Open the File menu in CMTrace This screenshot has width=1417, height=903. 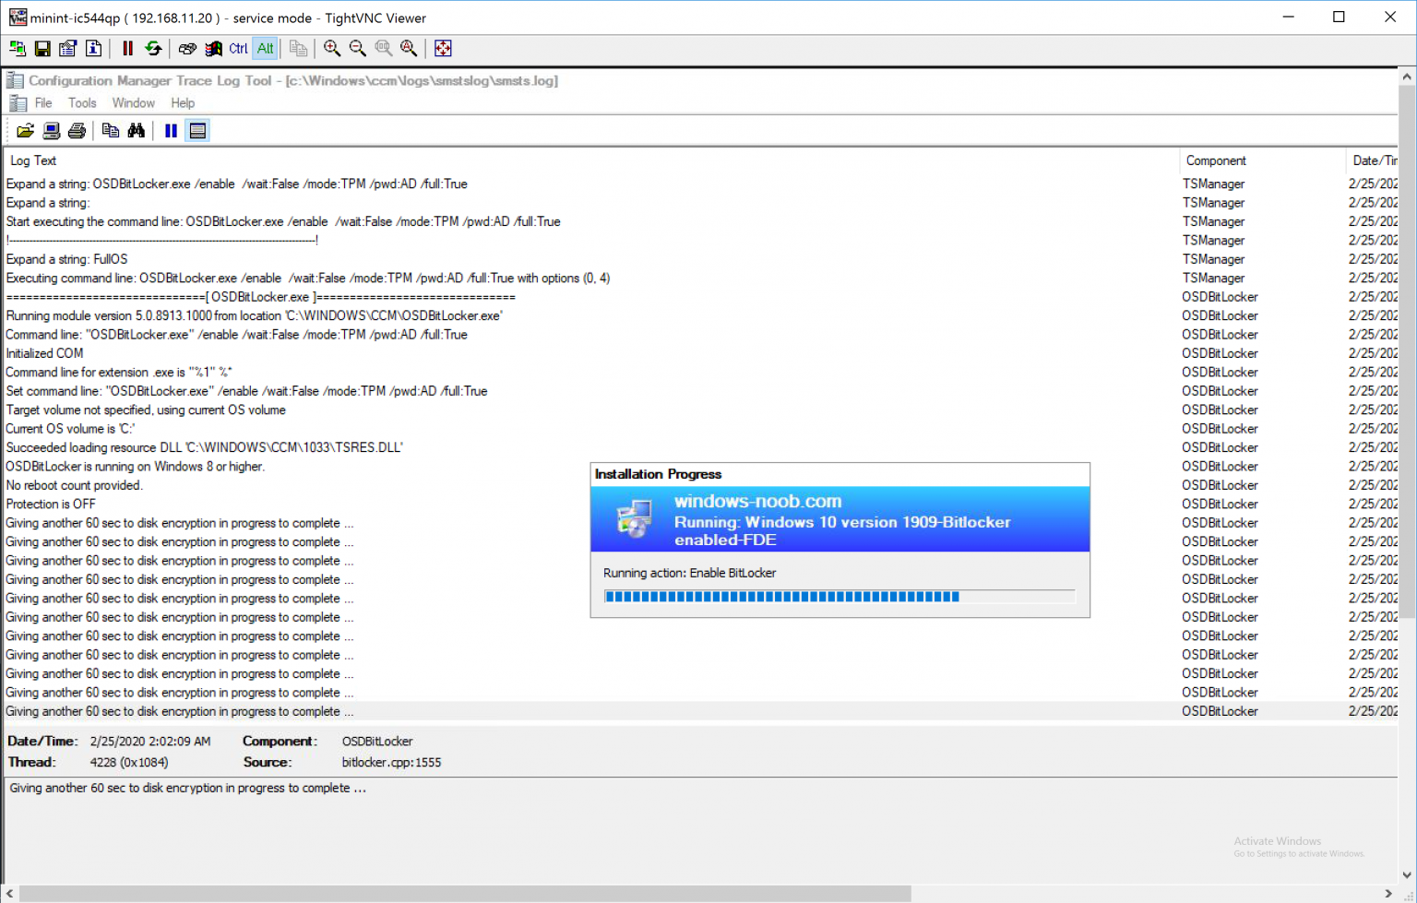click(x=43, y=103)
